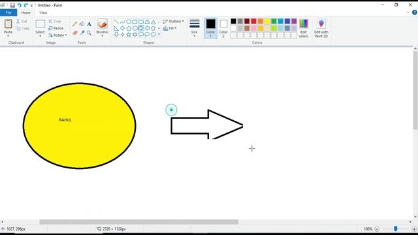Image resolution: width=418 pixels, height=235 pixels.
Task: Choose the Four-point star shape
Action: tap(123, 35)
